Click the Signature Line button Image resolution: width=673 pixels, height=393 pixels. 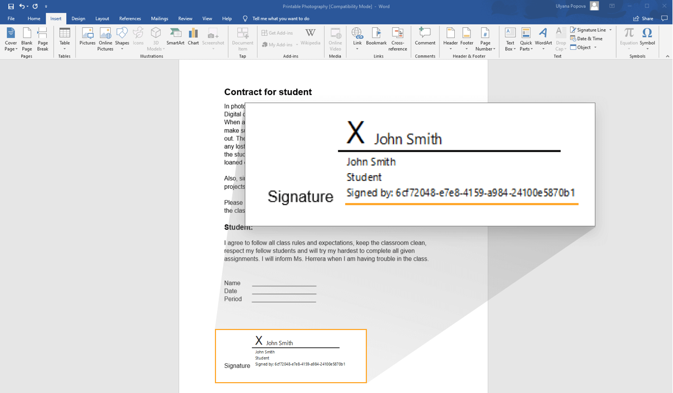click(x=588, y=30)
